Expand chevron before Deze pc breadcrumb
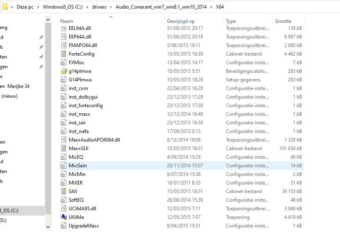The image size is (340, 234). coord(12,7)
